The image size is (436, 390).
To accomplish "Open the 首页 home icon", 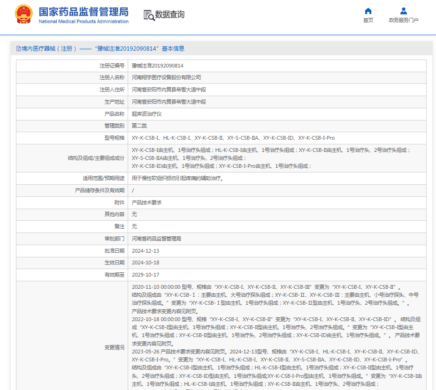I will pos(368,11).
